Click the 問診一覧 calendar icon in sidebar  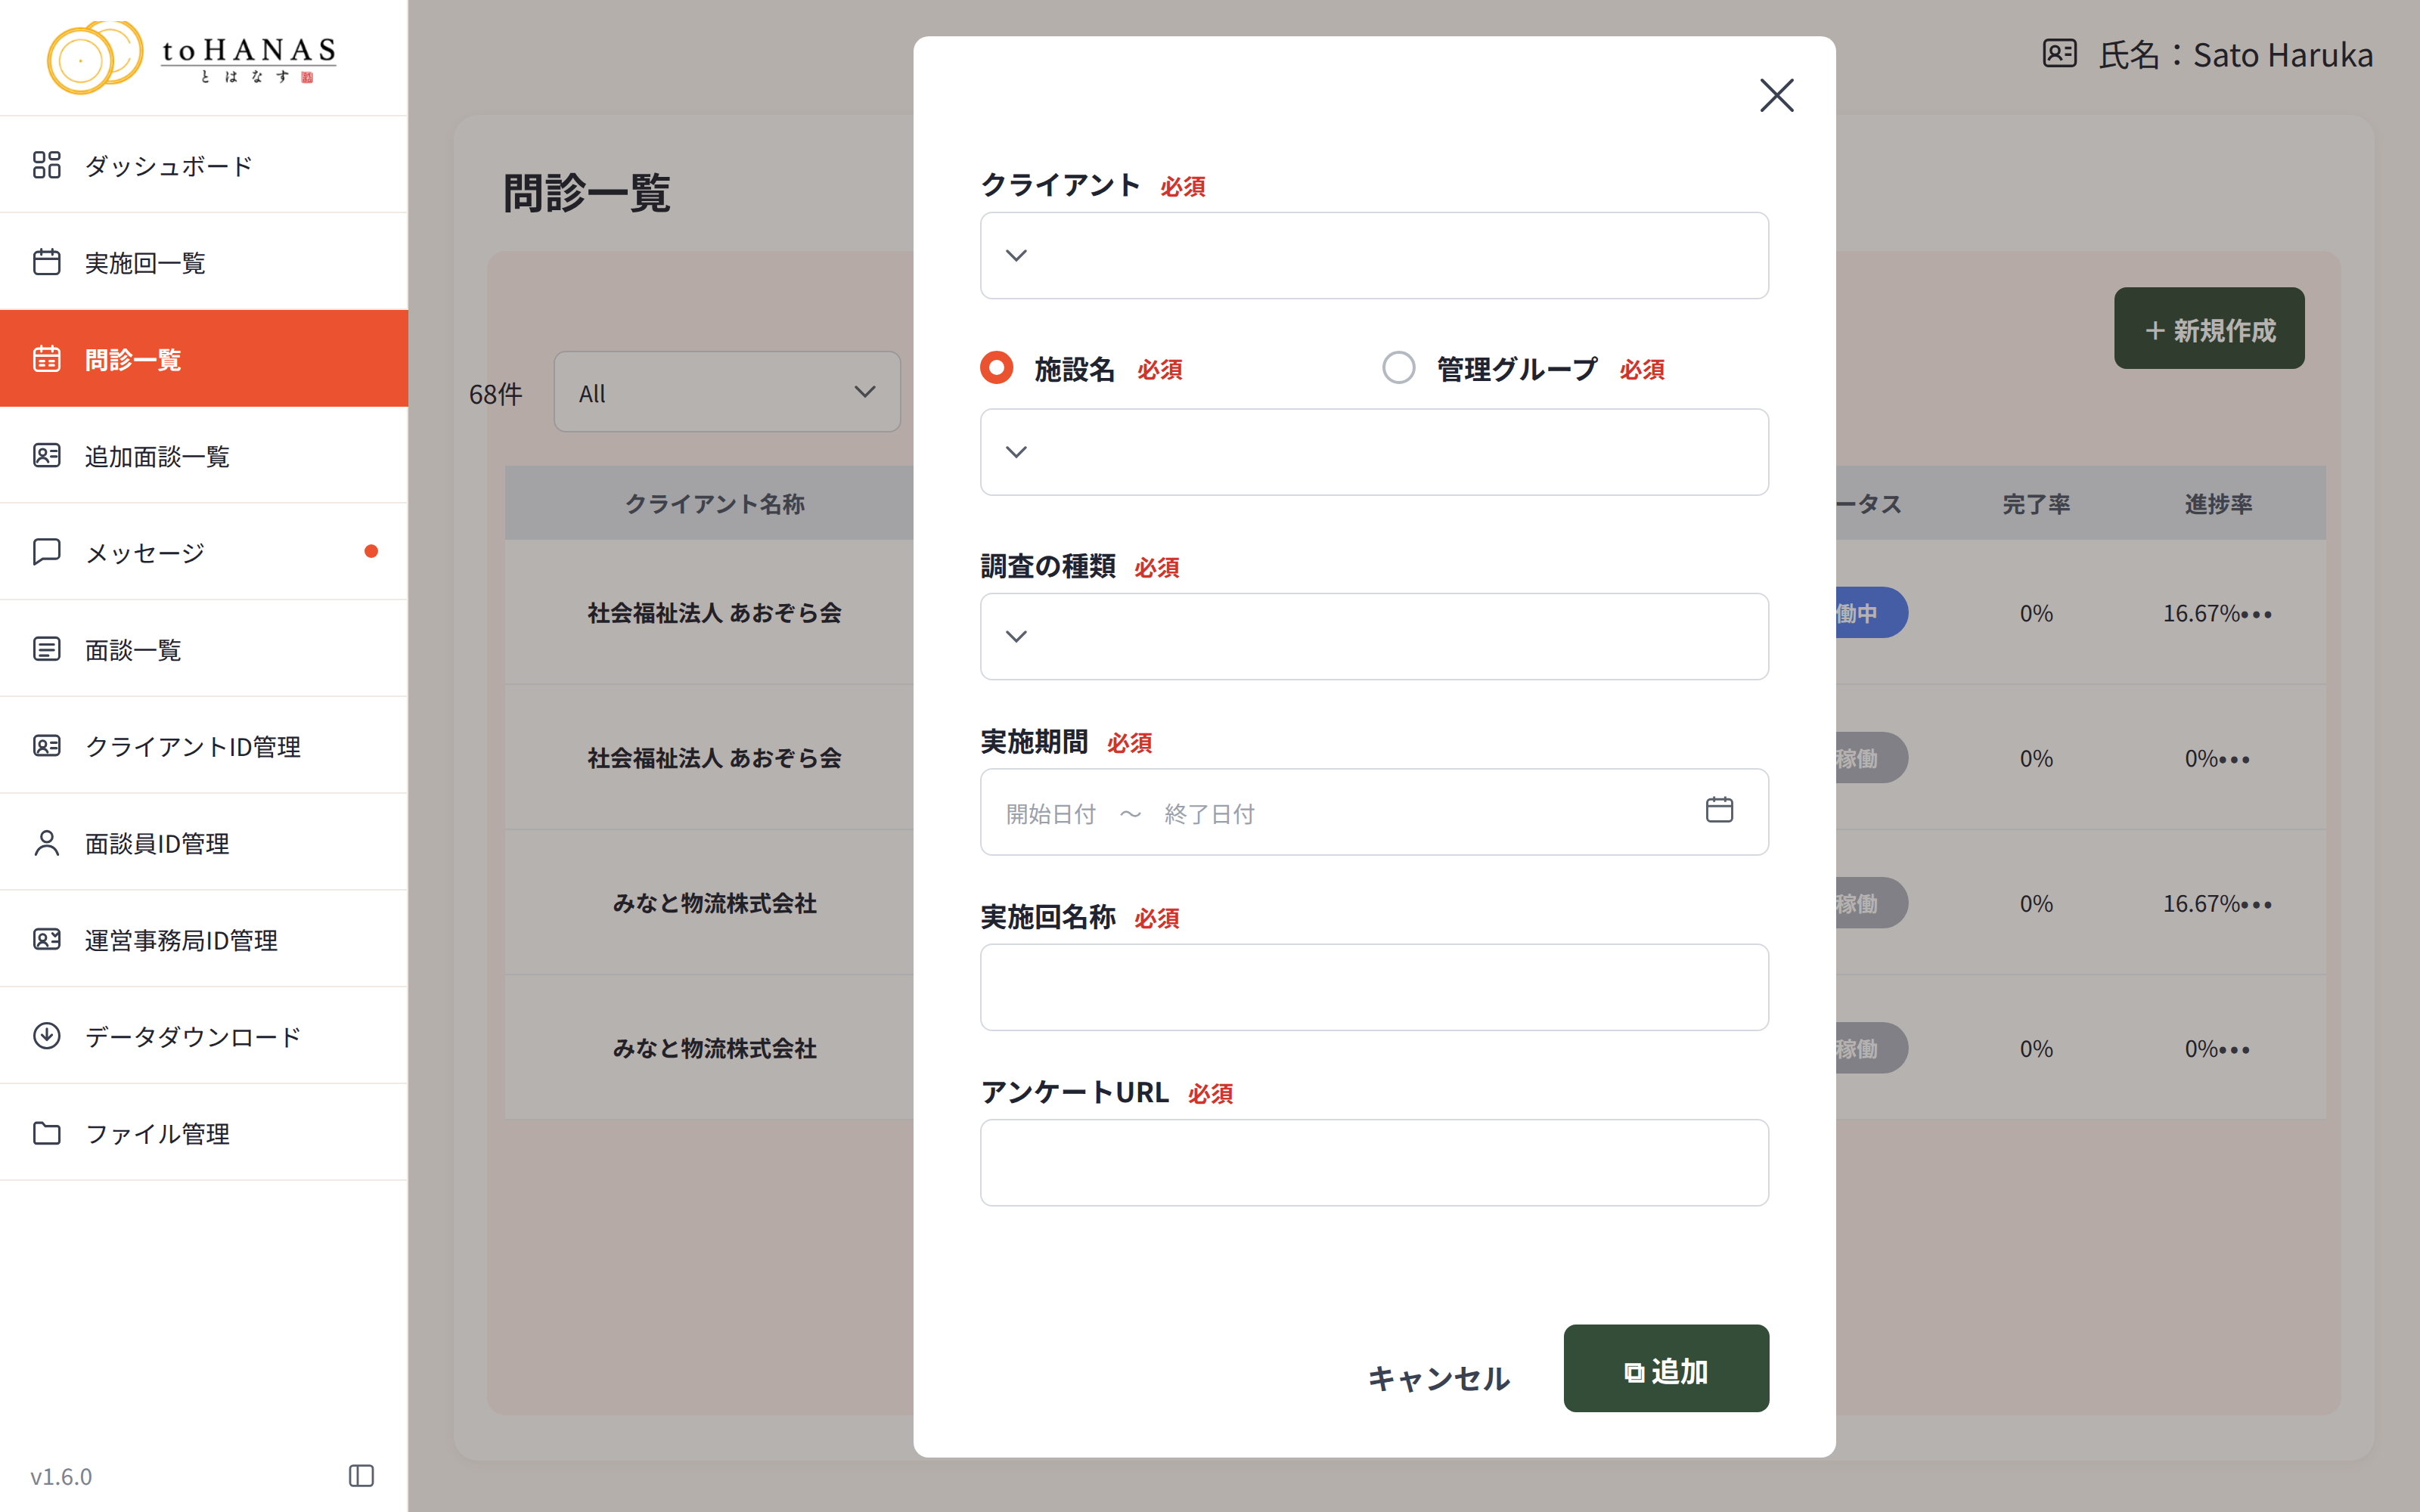click(47, 359)
